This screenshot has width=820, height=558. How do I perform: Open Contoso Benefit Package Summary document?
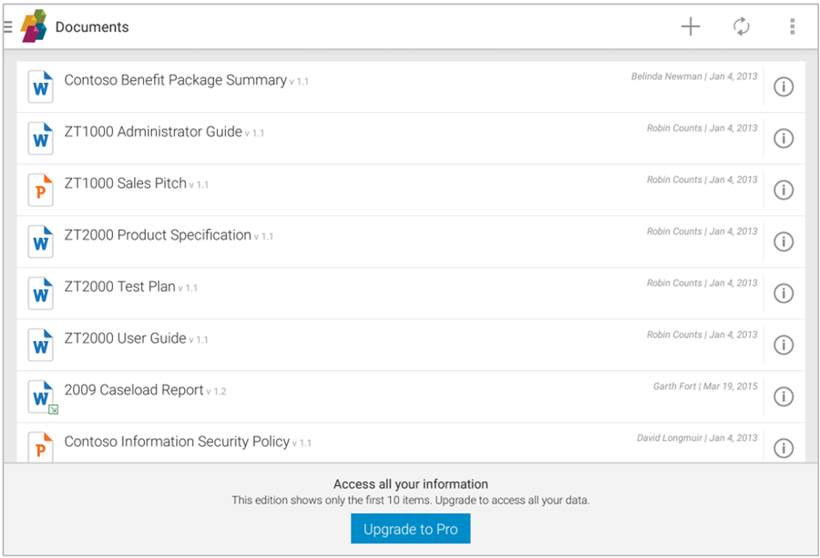(175, 80)
